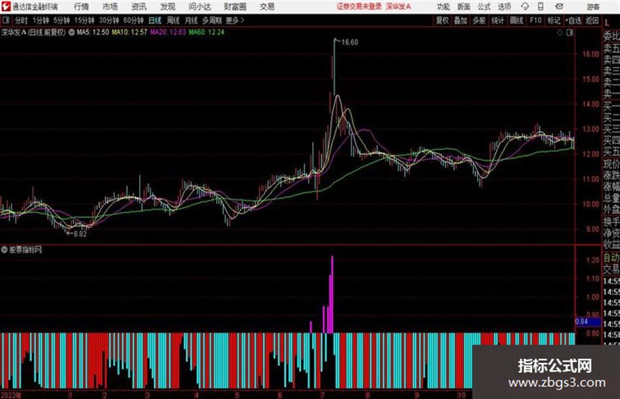Click the 16.60 high price label
The image size is (620, 399).
coord(350,43)
